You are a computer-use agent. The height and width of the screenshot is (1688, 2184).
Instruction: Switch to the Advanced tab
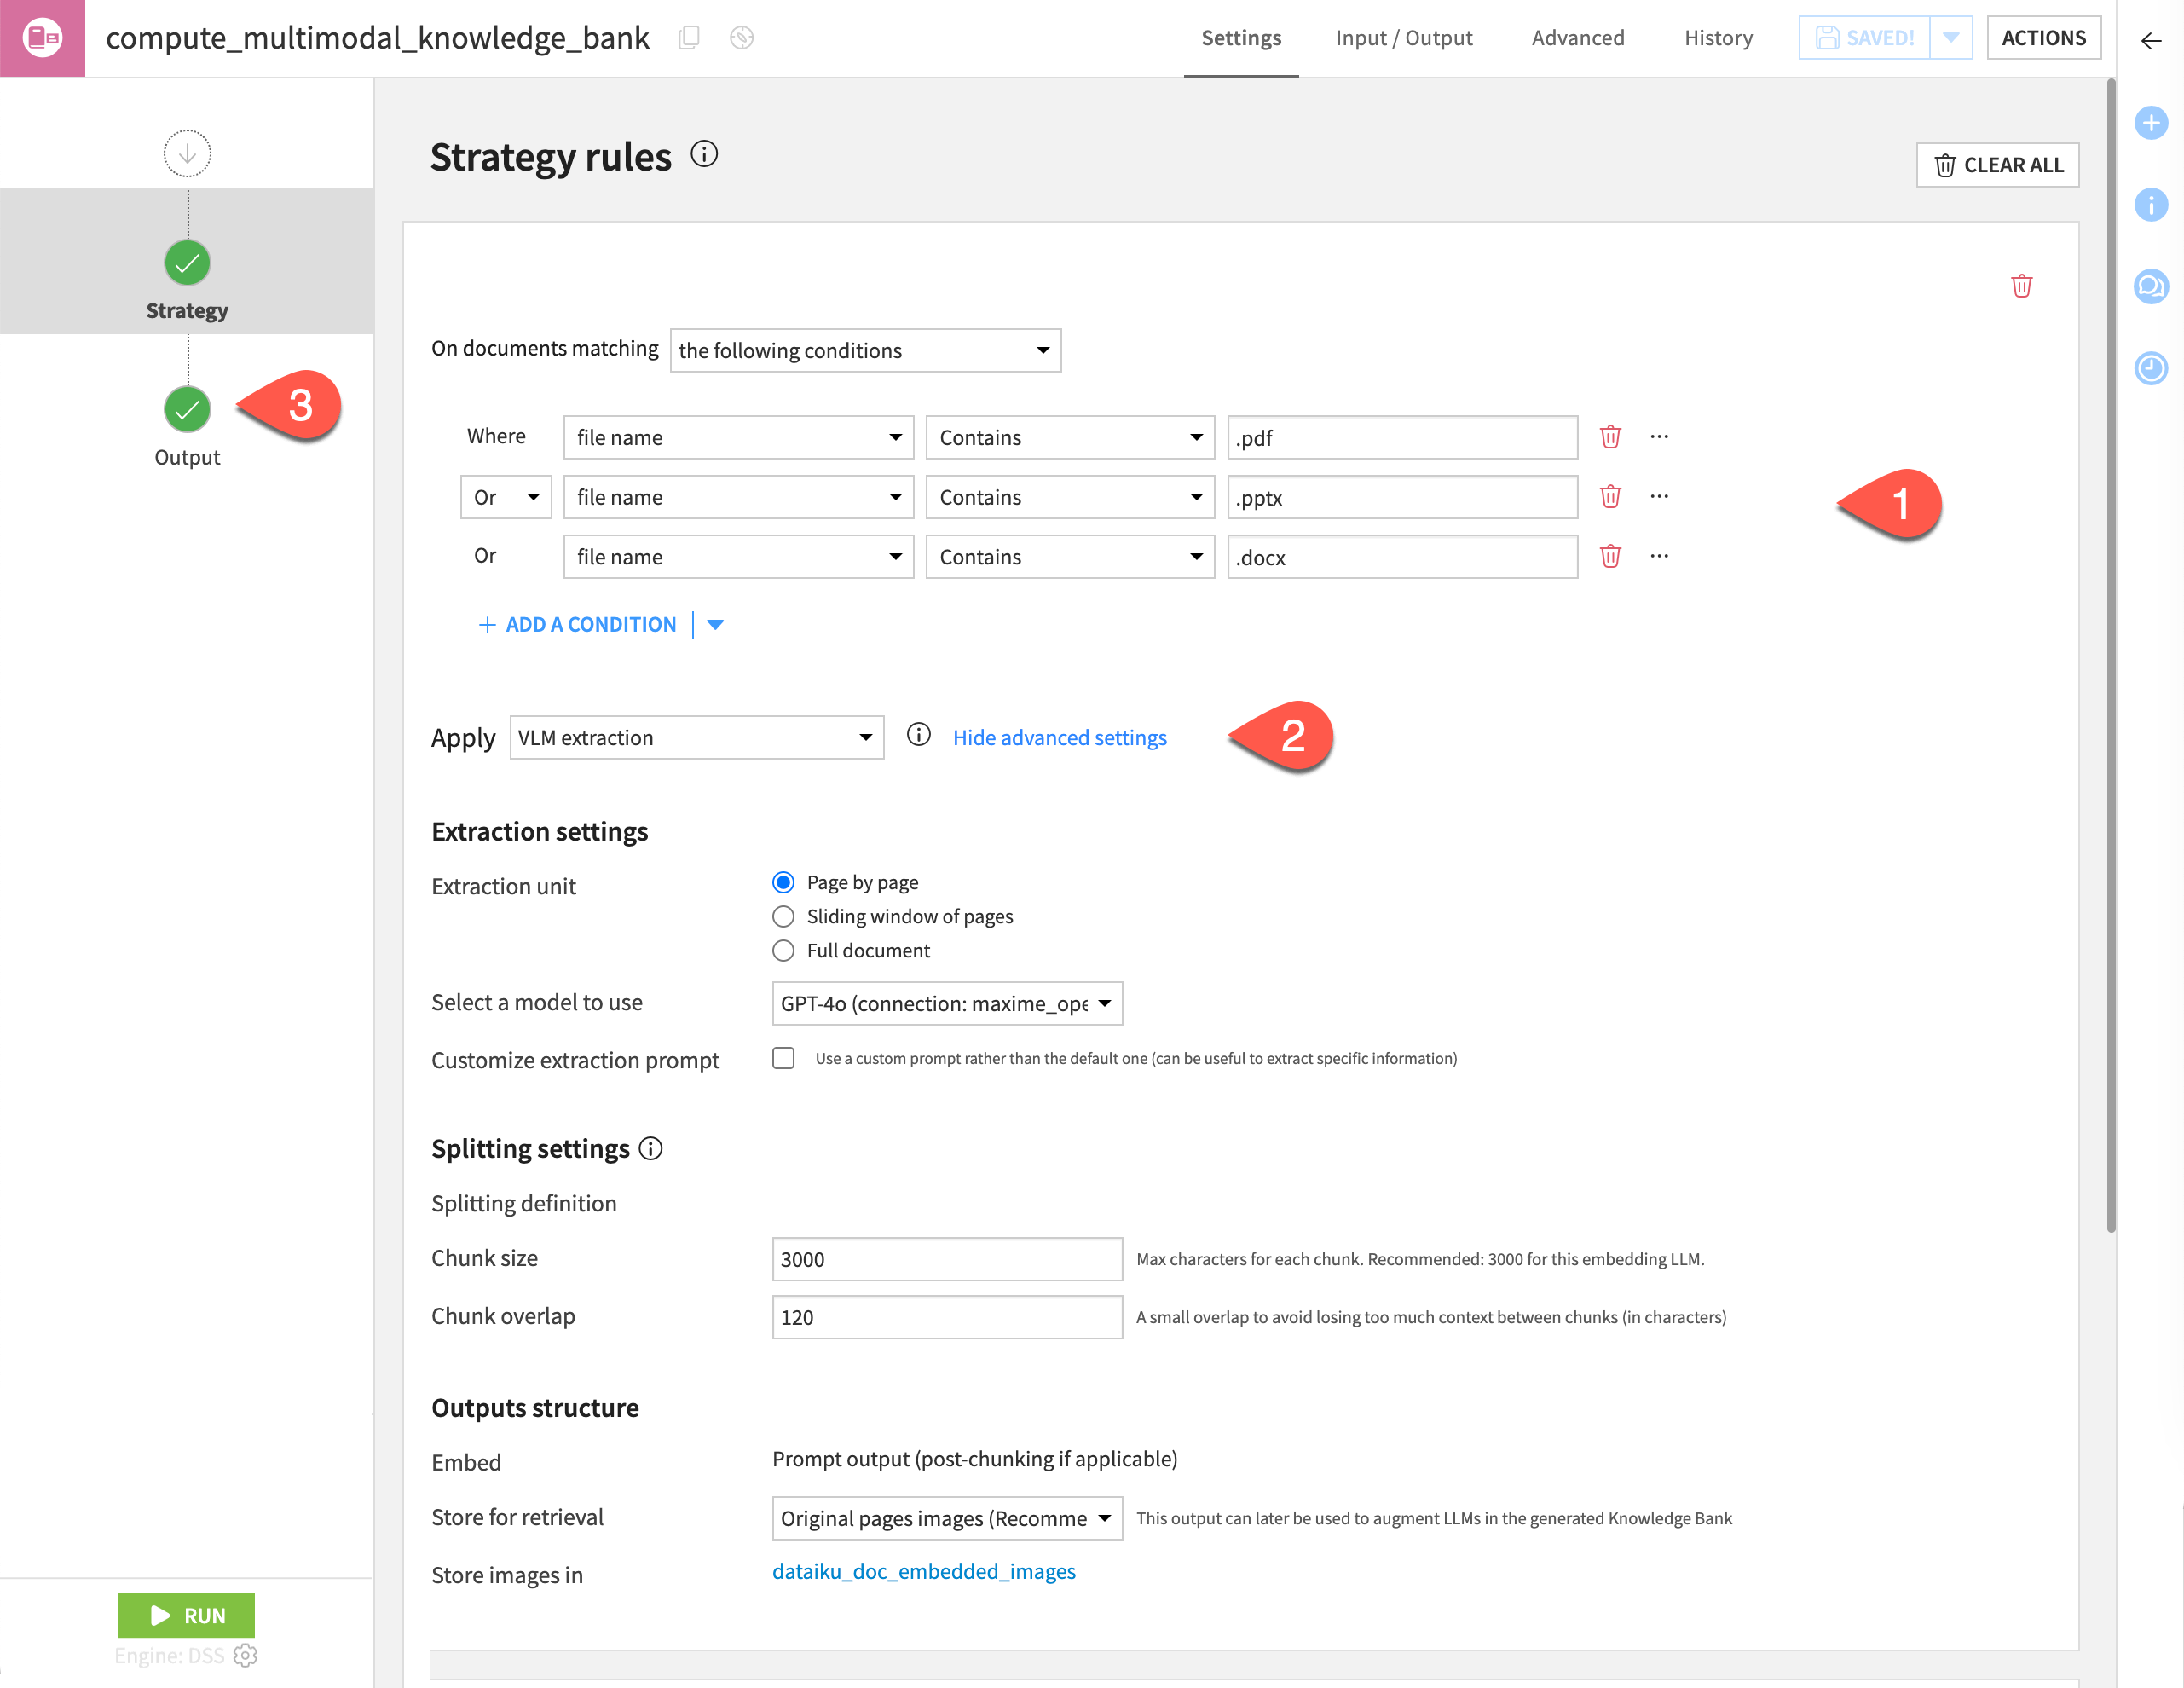1574,39
